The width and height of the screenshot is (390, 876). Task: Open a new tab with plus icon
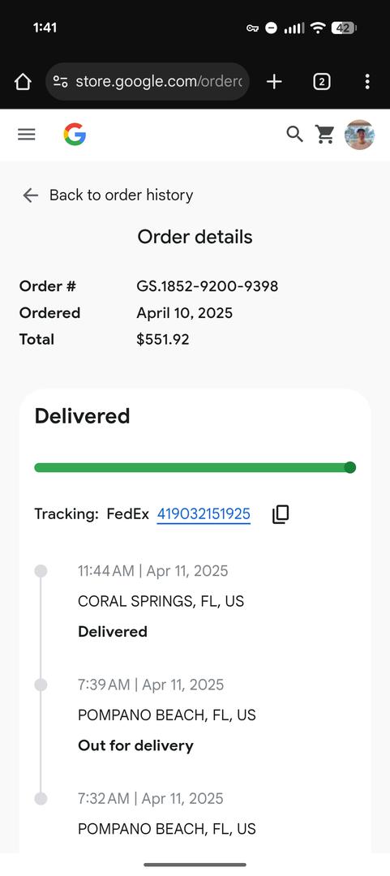(274, 82)
